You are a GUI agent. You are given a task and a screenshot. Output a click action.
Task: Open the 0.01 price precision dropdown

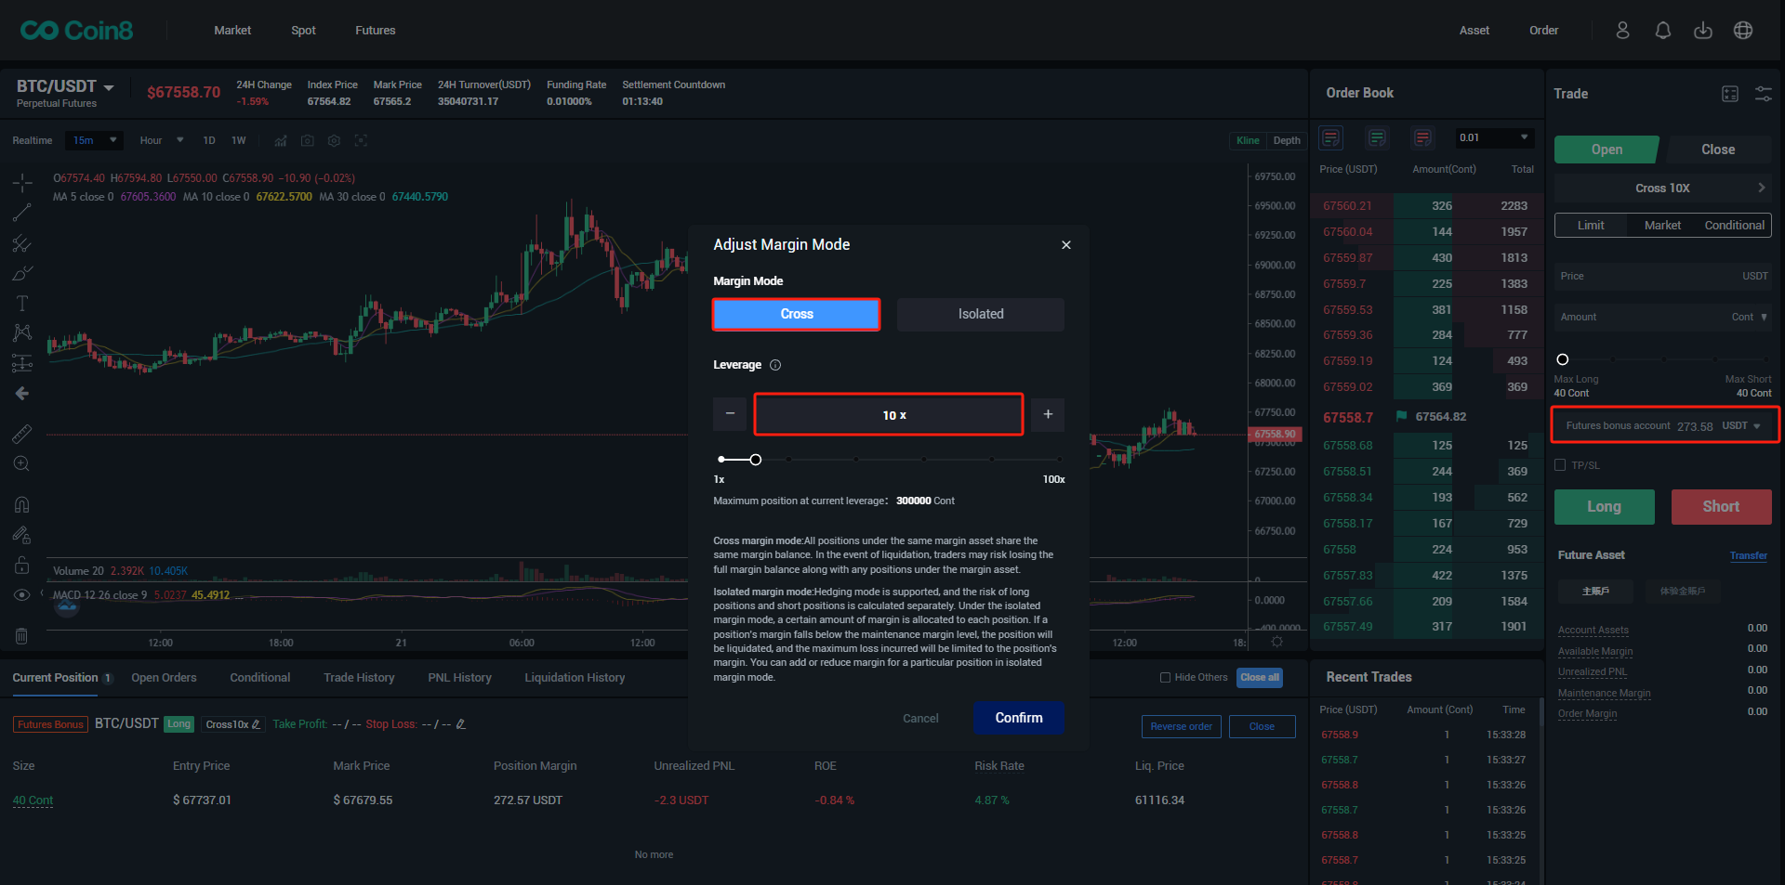1494,138
